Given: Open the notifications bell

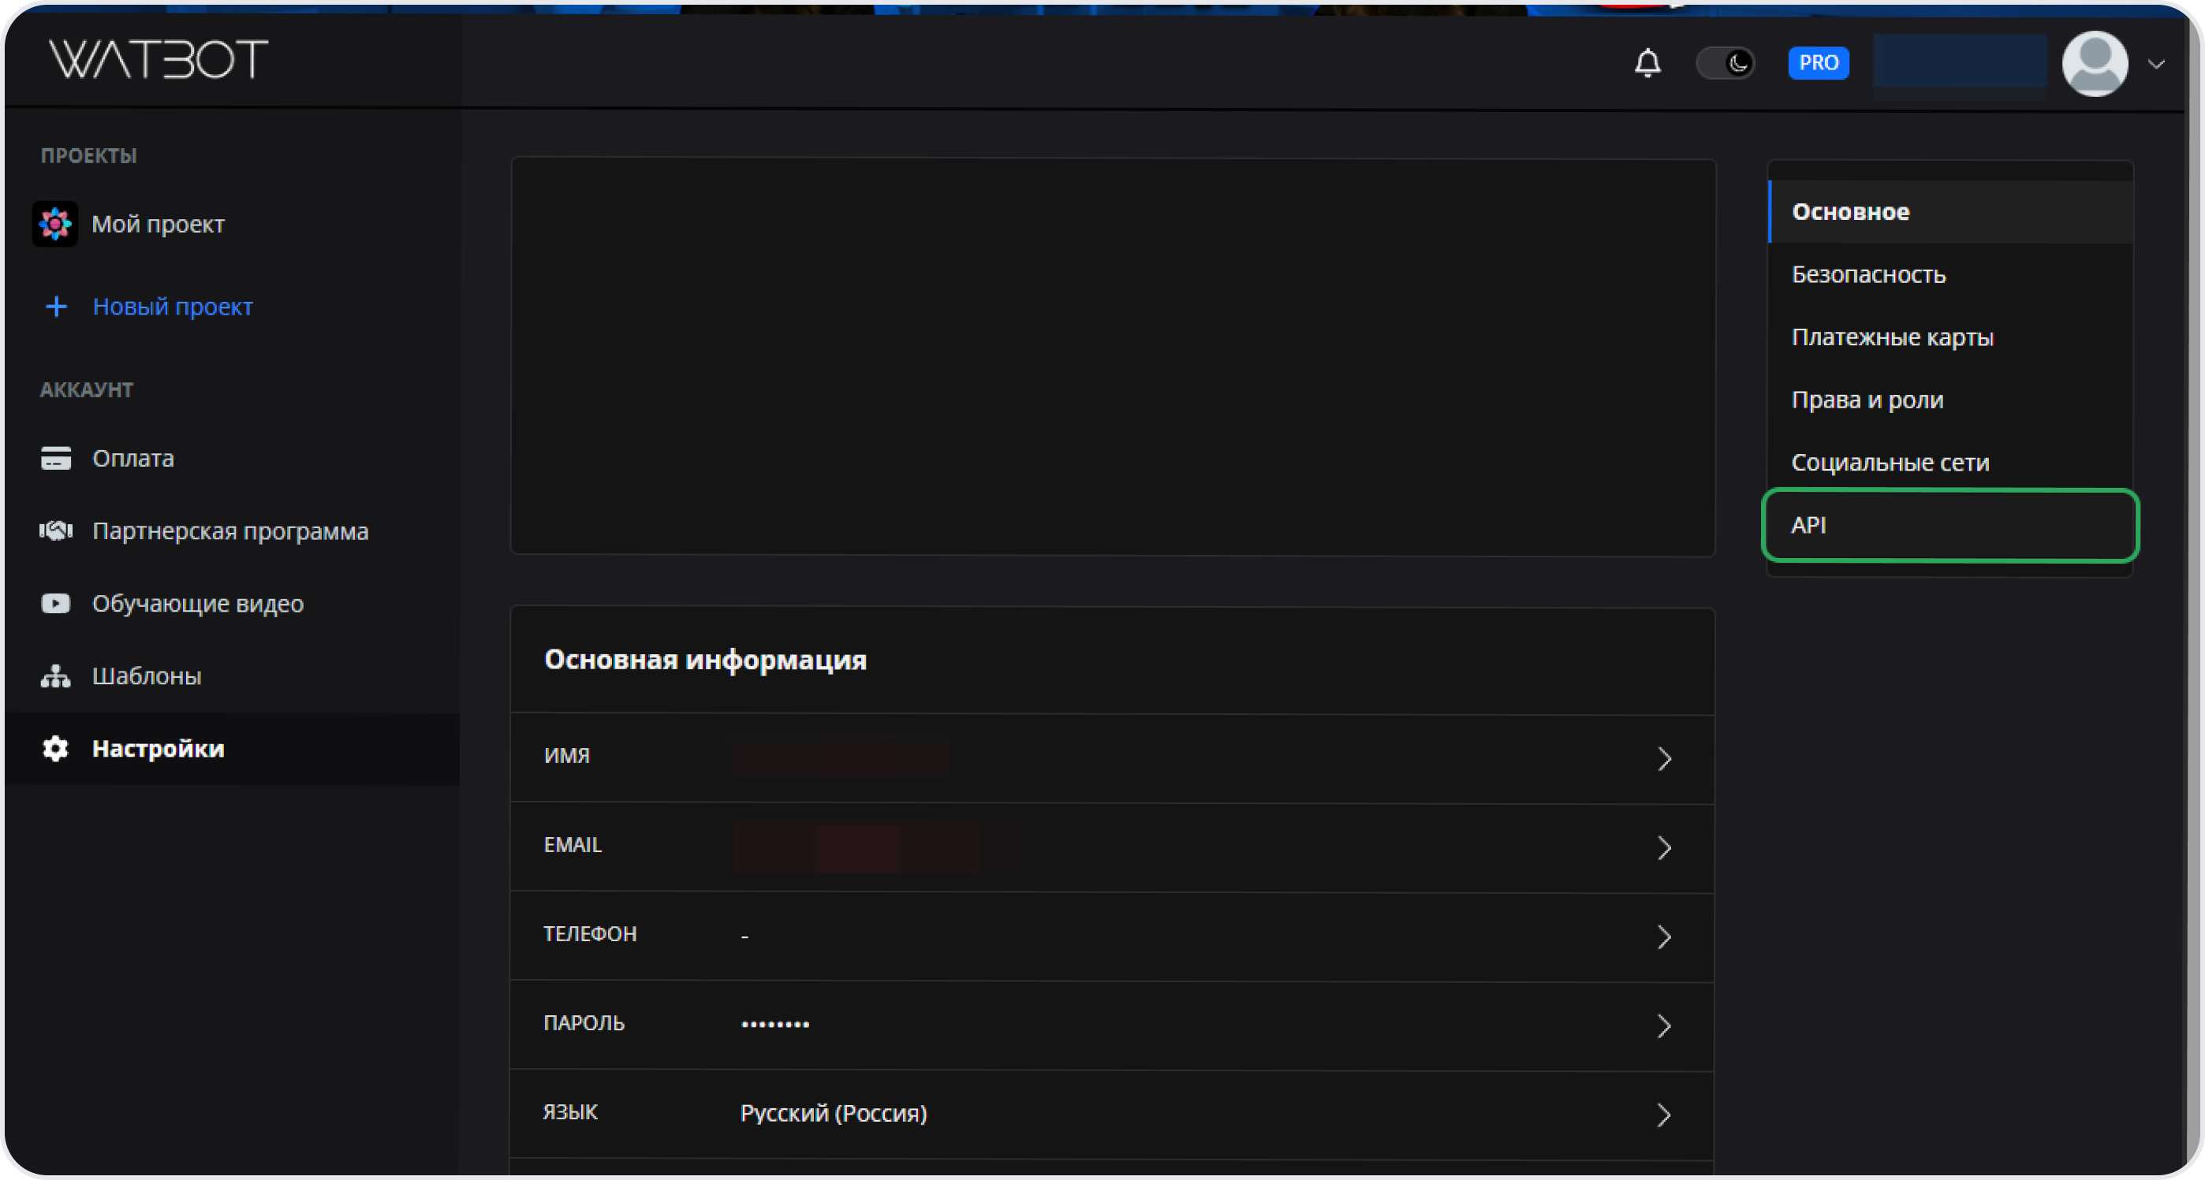Looking at the screenshot, I should [x=1647, y=63].
